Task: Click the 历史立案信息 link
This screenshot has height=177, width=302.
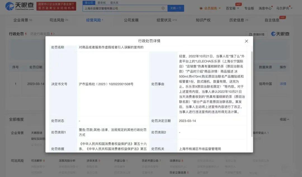Action: click(179, 173)
